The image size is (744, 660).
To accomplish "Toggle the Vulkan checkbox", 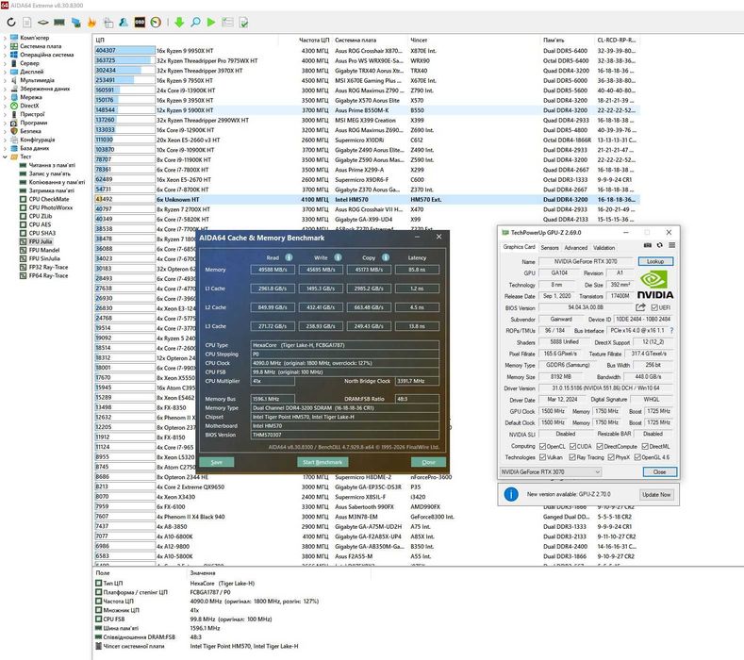I will (543, 457).
